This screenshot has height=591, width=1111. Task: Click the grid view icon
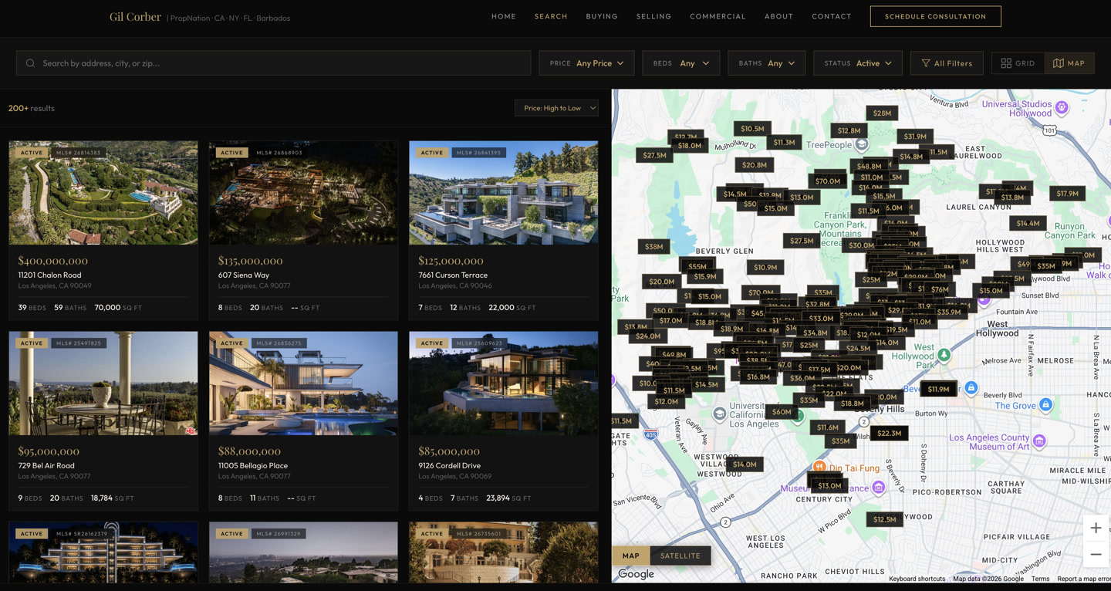click(x=1006, y=63)
